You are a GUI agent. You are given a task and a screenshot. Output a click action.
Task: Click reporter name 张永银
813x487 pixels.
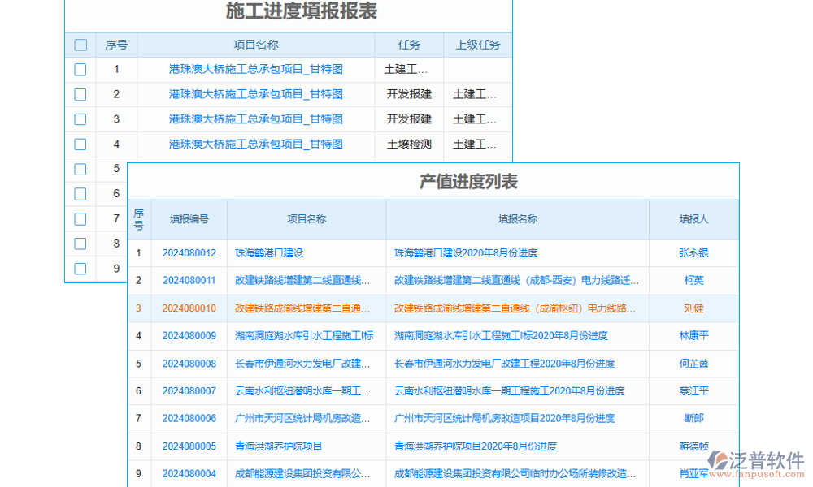(693, 253)
